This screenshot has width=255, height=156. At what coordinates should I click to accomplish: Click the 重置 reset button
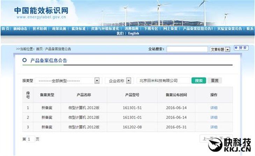[215, 80]
